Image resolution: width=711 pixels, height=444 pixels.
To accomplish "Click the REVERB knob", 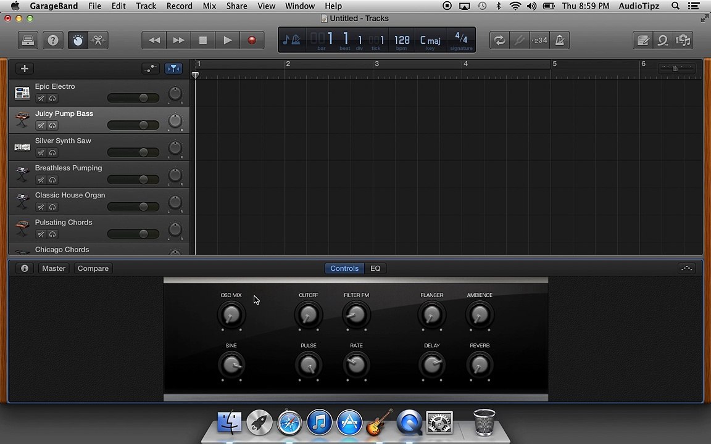I will [480, 364].
